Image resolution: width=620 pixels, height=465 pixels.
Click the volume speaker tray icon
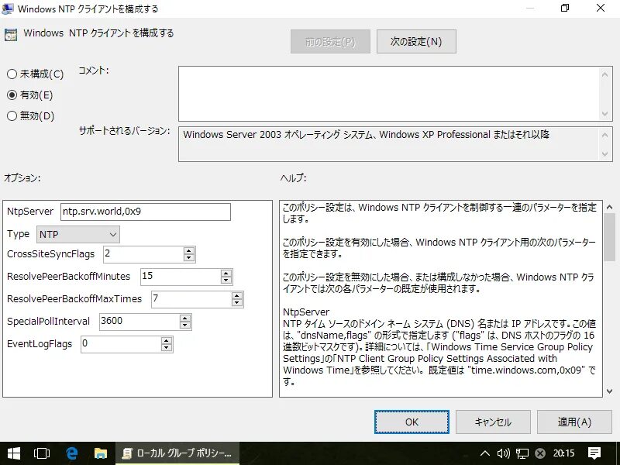point(503,453)
